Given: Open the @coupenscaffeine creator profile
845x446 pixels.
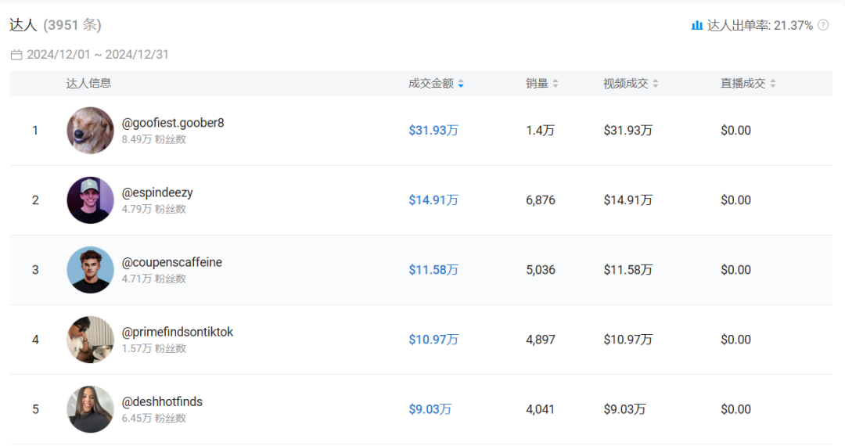Looking at the screenshot, I should coord(172,262).
